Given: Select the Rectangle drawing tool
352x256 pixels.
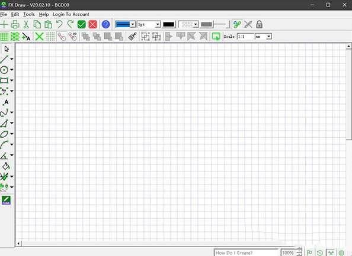Looking at the screenshot, I should point(4,80).
